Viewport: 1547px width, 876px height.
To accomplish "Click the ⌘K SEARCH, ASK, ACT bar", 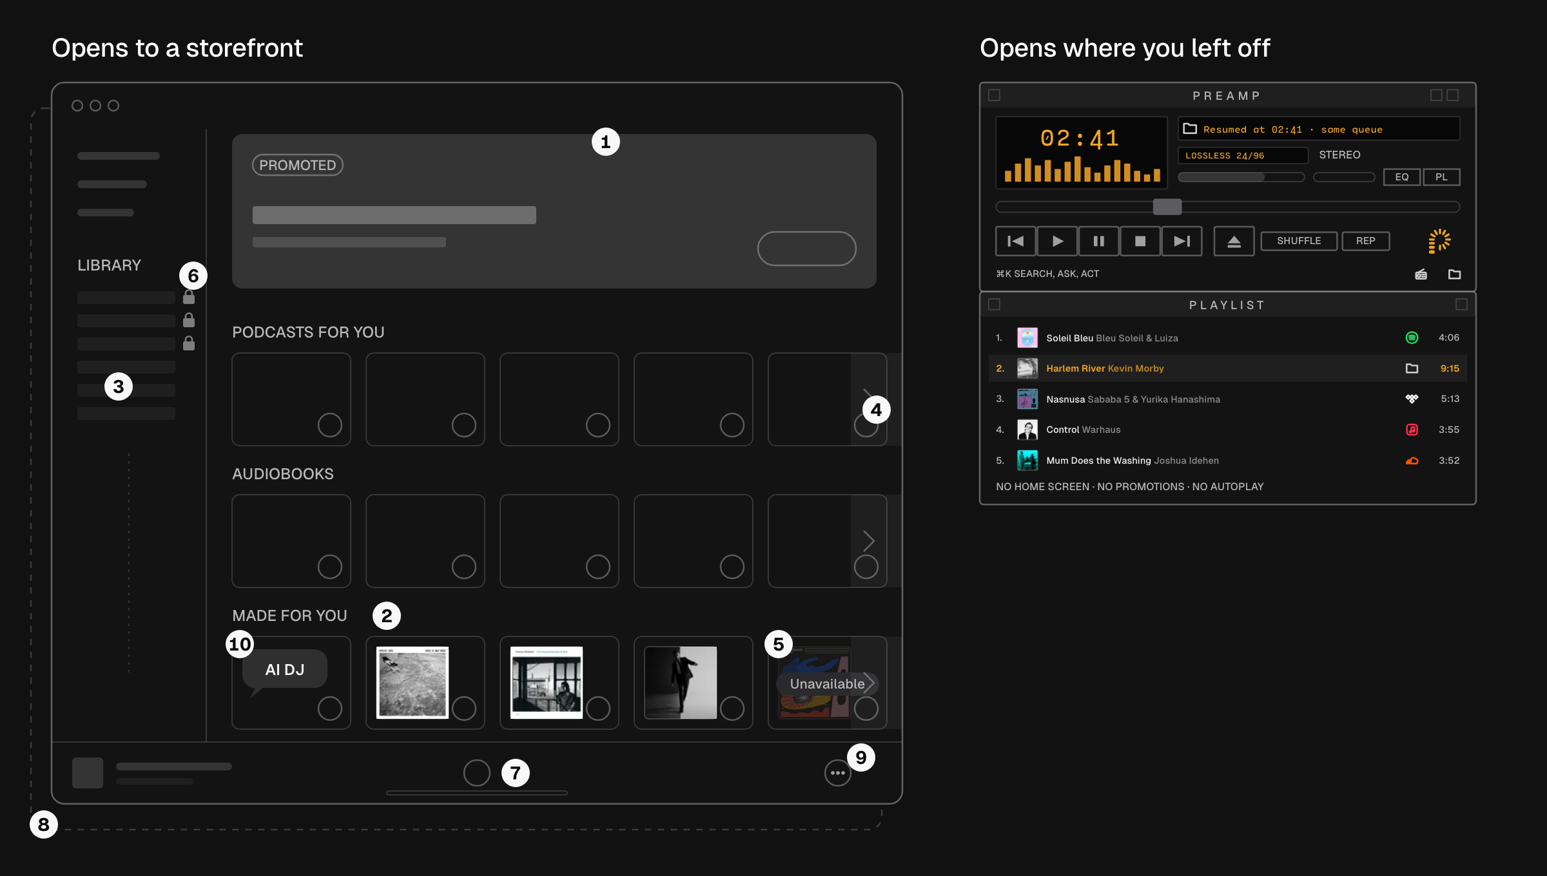I will click(1047, 274).
